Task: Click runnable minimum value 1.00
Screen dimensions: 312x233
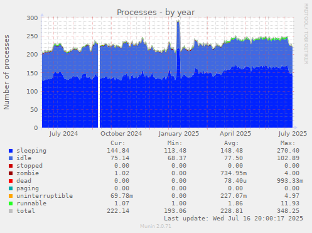Action: pyautogui.click(x=179, y=203)
